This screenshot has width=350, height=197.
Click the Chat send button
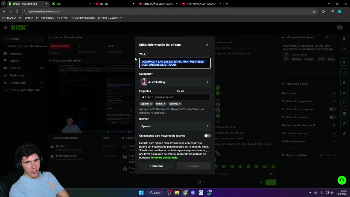270,182
